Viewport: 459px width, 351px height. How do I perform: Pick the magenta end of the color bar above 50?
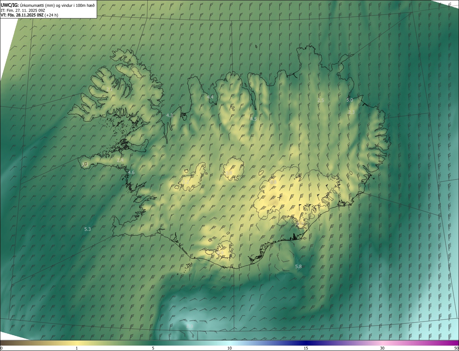point(455,343)
